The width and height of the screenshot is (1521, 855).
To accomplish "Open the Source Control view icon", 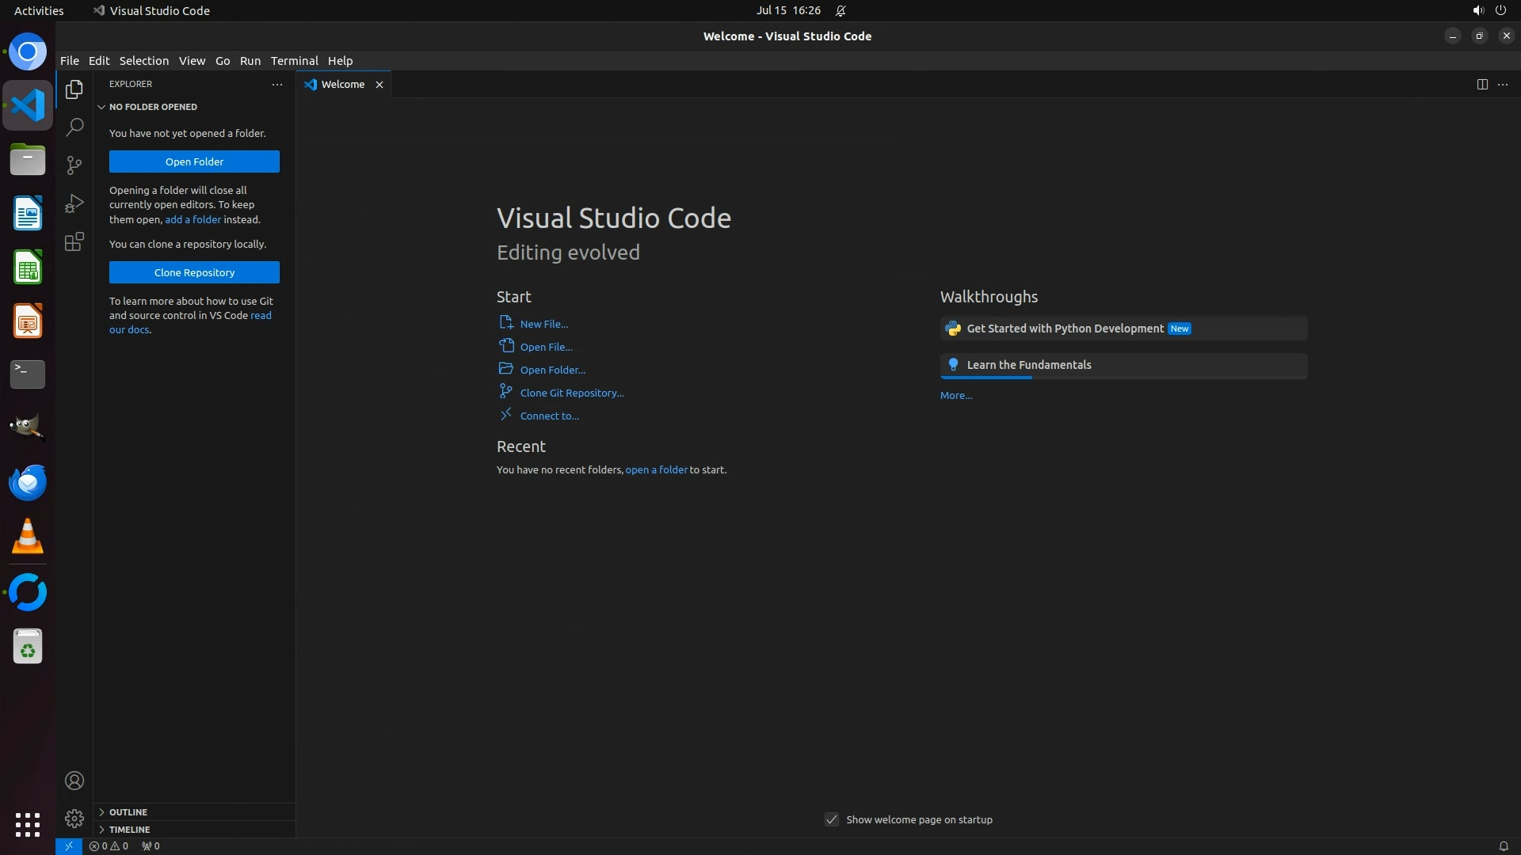I will [x=74, y=165].
